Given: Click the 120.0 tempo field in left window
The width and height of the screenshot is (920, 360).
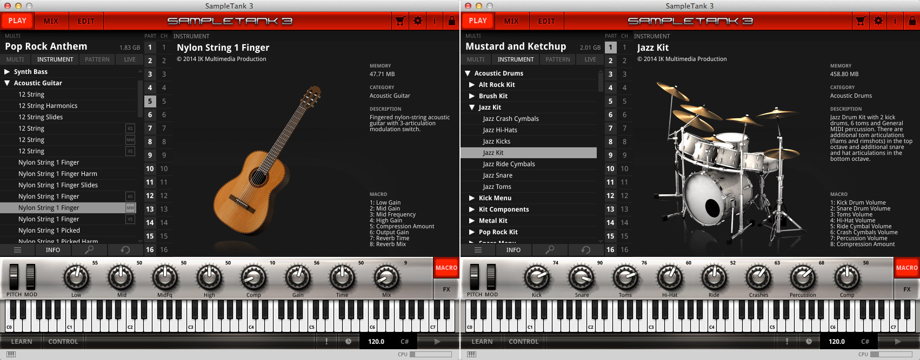Looking at the screenshot, I should pos(376,341).
